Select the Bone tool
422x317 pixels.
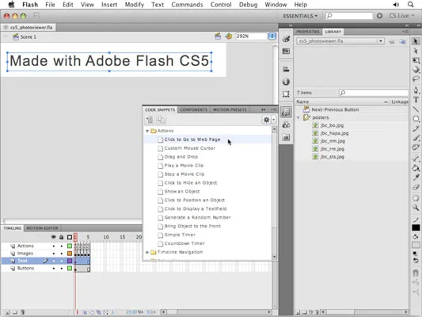click(x=416, y=158)
